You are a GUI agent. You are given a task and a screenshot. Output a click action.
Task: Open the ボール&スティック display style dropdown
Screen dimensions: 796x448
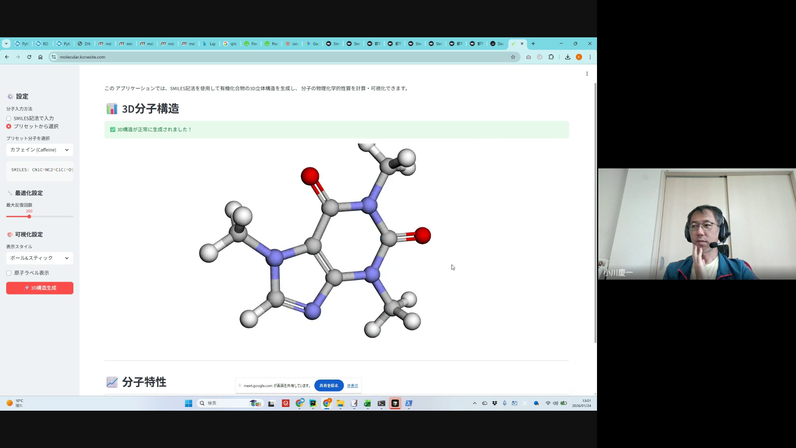40,258
